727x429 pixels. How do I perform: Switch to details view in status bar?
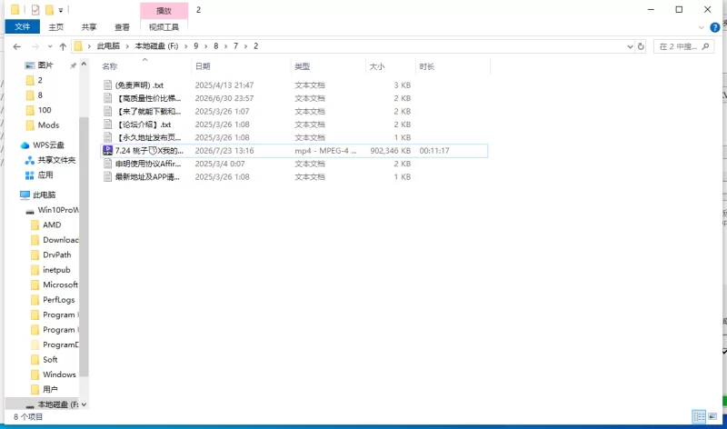pyautogui.click(x=699, y=416)
